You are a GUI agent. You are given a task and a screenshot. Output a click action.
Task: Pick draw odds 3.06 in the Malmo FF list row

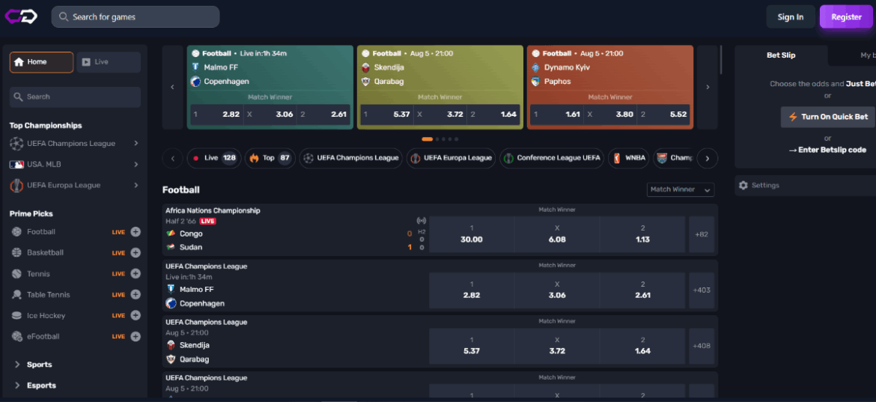tap(557, 290)
